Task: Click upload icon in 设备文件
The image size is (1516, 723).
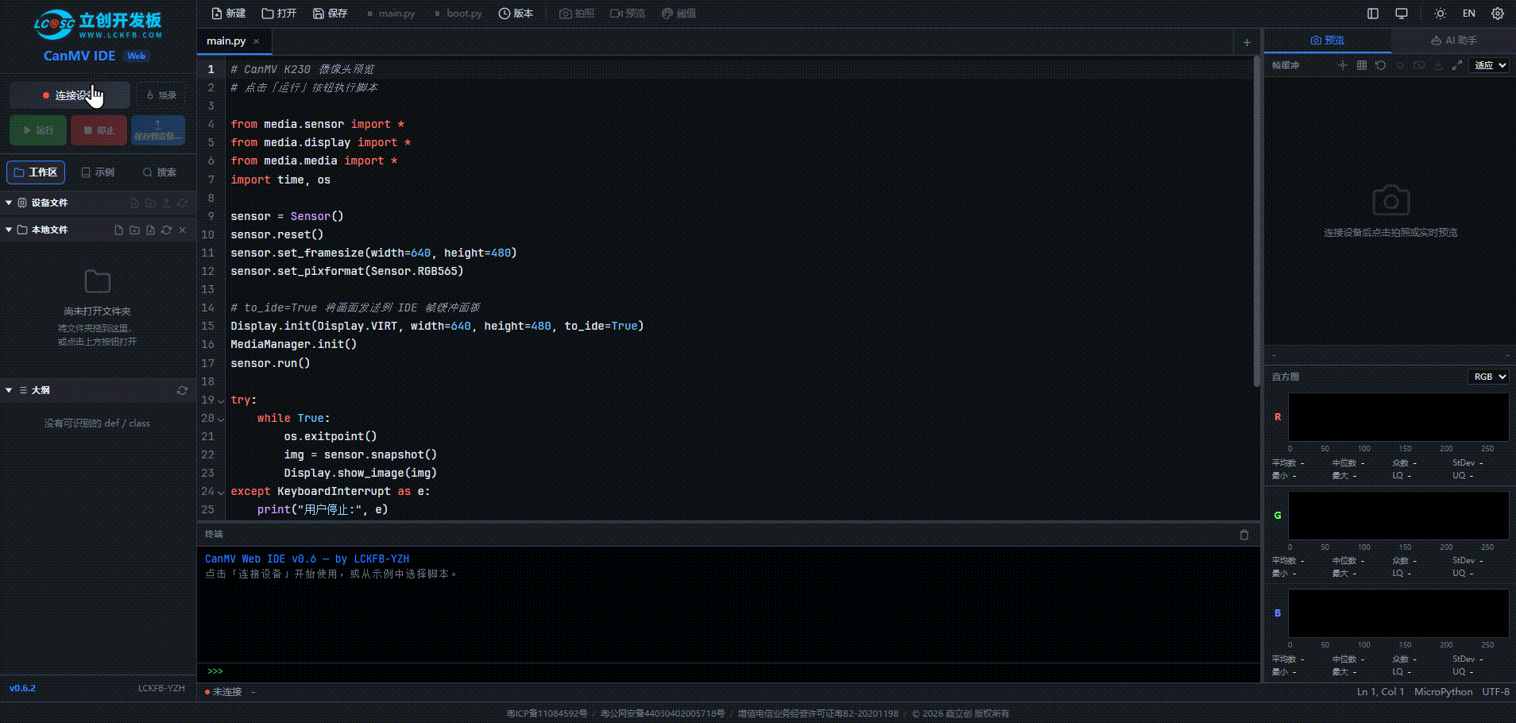Action: [166, 203]
